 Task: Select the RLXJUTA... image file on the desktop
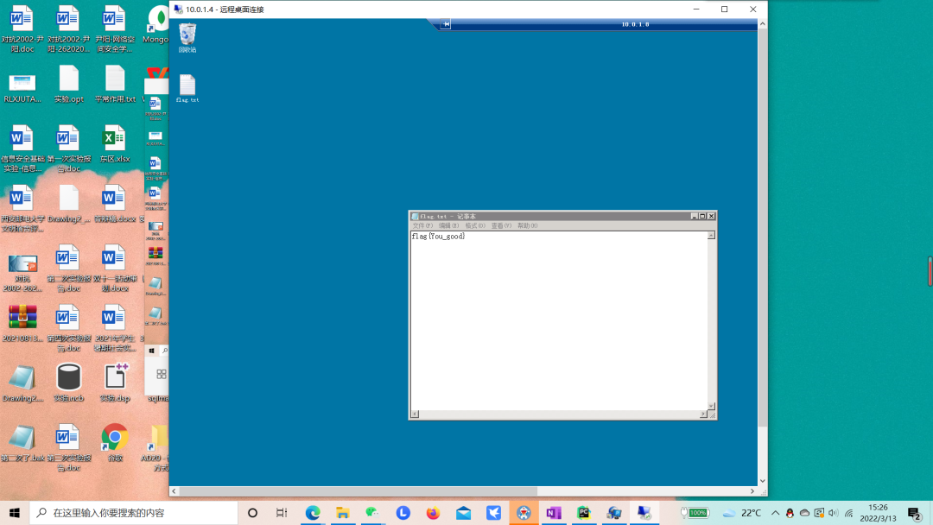[22, 88]
